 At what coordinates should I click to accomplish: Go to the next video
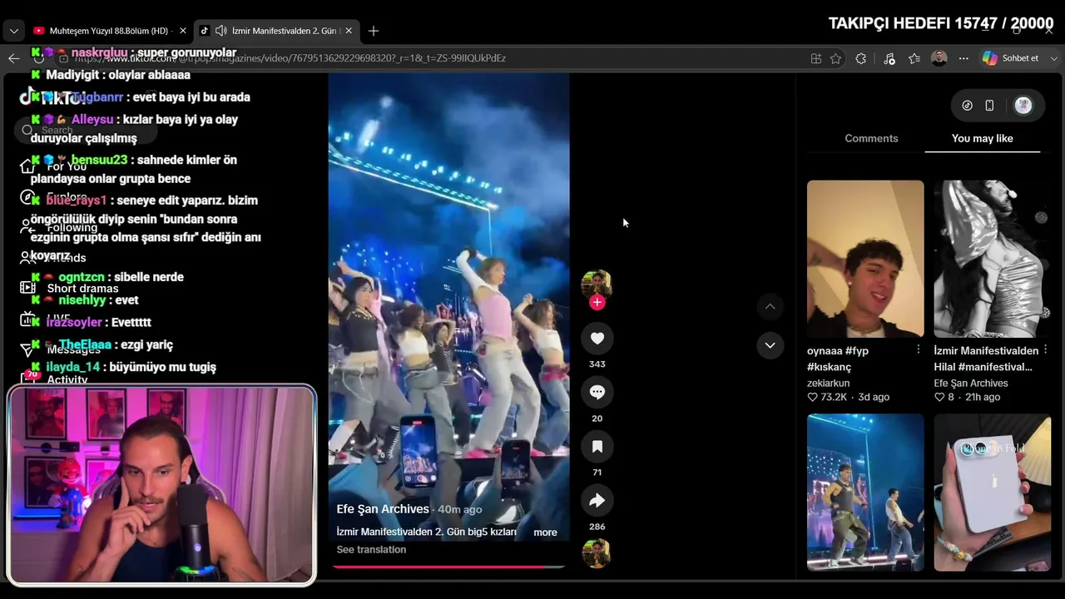click(770, 345)
